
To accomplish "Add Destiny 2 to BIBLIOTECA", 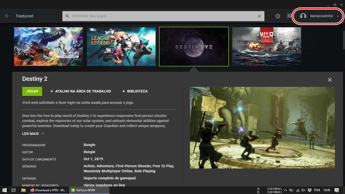I will coord(135,91).
